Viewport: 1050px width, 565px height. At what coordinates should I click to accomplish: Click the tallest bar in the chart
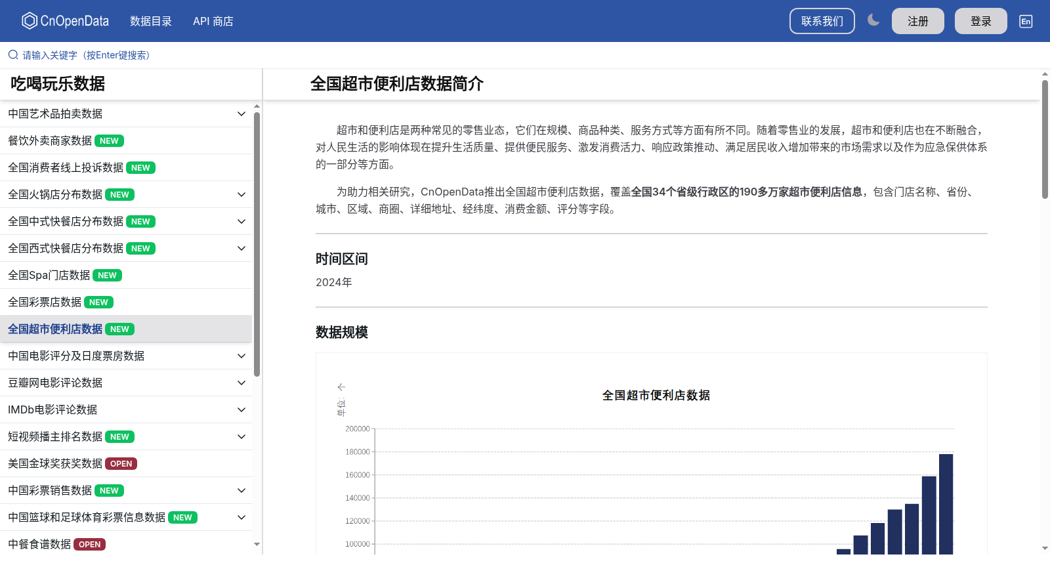[x=946, y=504]
